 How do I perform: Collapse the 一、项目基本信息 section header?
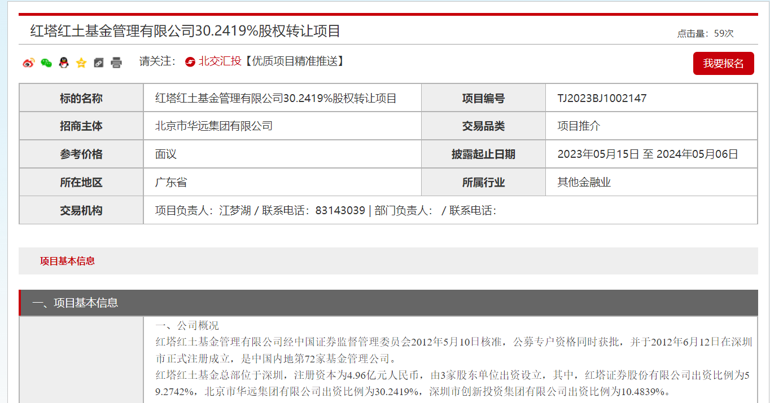(x=75, y=303)
